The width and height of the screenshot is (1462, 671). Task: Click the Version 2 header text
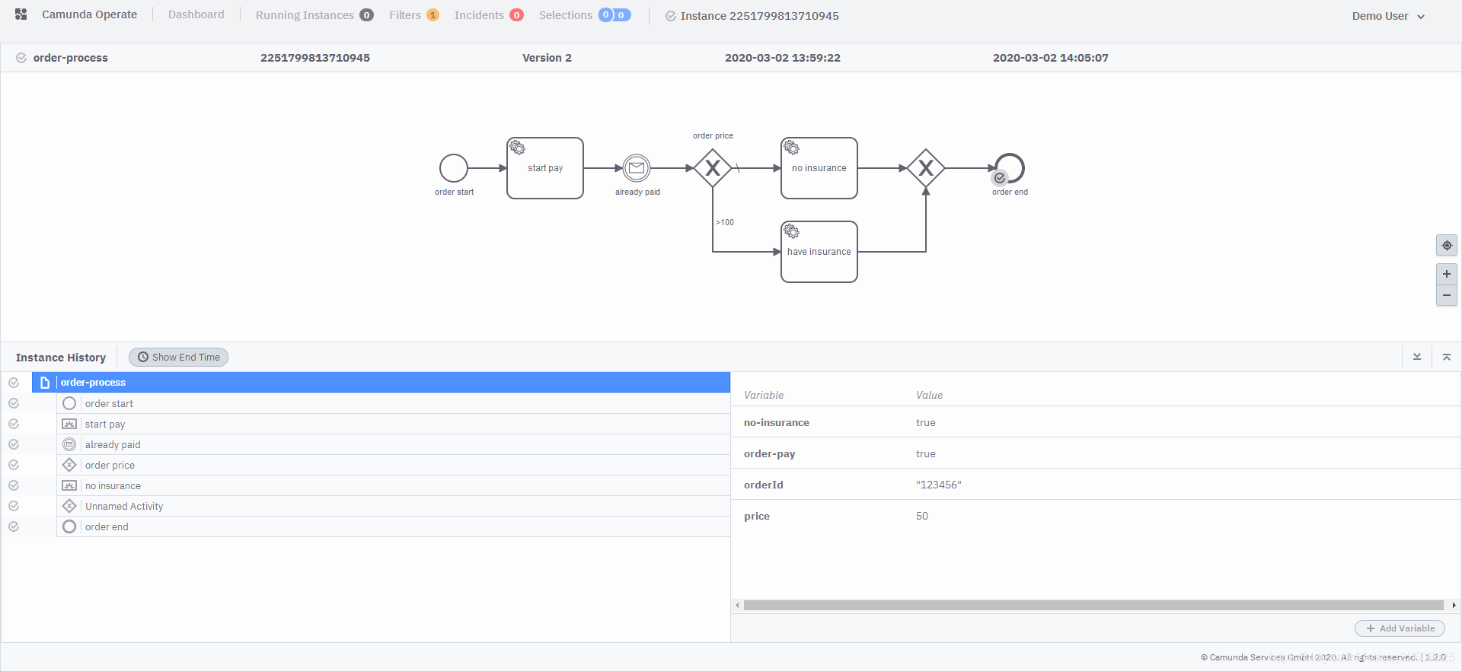coord(547,58)
